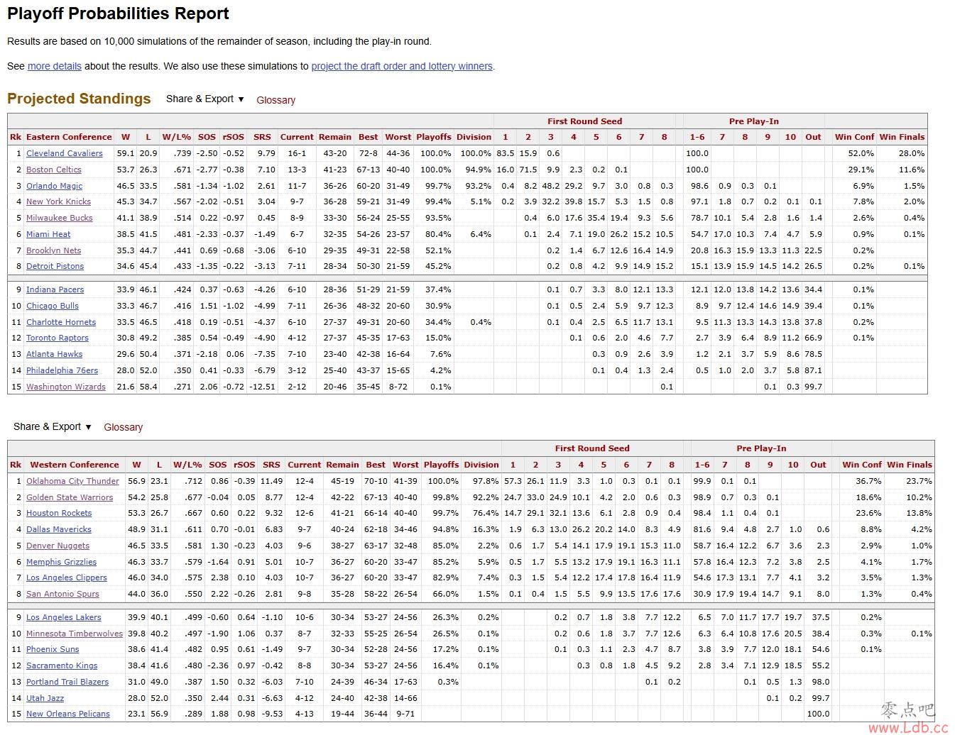Sort Eastern table by Win Conf header
Viewport: 955px width, 735px height.
click(x=855, y=137)
